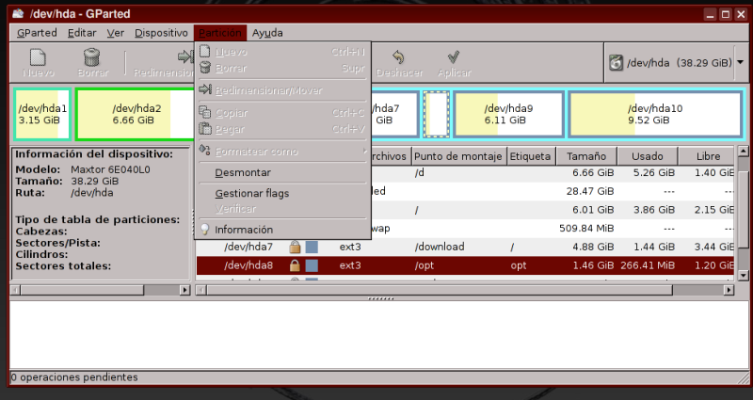
Task: Click the lock icon on the /dev/hda8 row
Action: pyautogui.click(x=295, y=265)
